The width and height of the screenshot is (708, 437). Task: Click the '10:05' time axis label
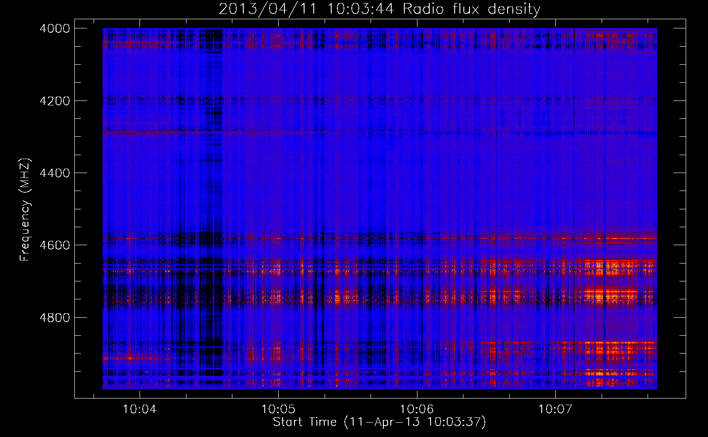278,409
